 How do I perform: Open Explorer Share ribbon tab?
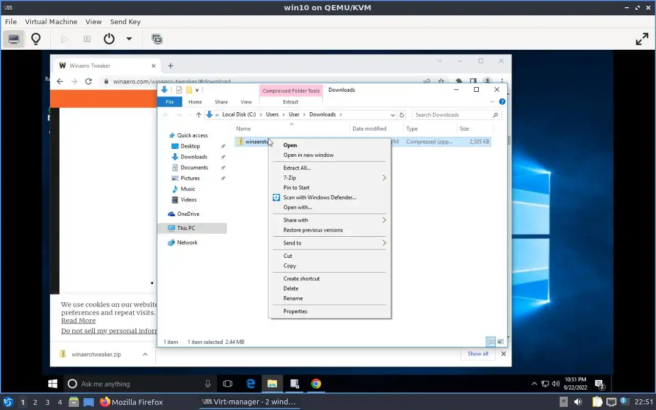point(221,102)
